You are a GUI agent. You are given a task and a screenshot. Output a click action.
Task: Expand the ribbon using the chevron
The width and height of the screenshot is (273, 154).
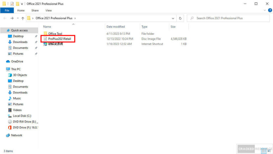[x=264, y=11]
